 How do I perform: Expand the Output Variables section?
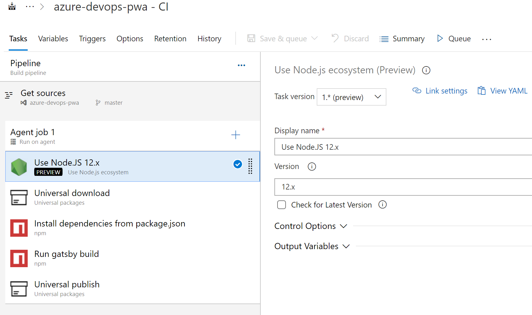346,246
